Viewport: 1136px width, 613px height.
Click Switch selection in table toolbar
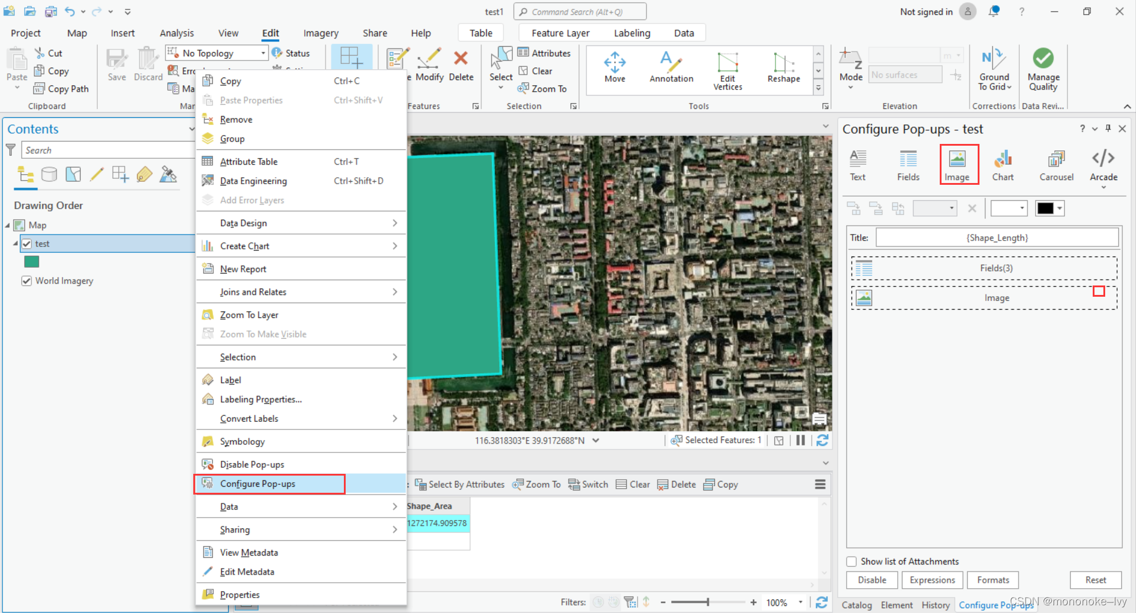click(x=588, y=484)
